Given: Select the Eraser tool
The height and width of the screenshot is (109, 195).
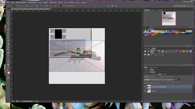Looking at the screenshot, I should (8, 41).
